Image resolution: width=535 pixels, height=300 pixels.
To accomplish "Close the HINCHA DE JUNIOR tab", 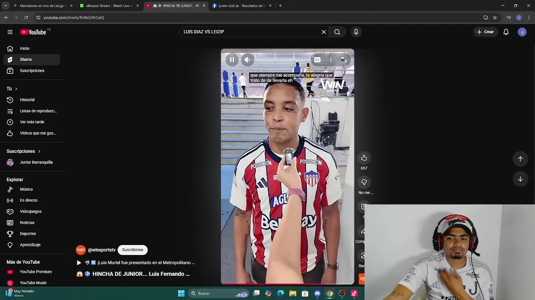I will click(204, 6).
